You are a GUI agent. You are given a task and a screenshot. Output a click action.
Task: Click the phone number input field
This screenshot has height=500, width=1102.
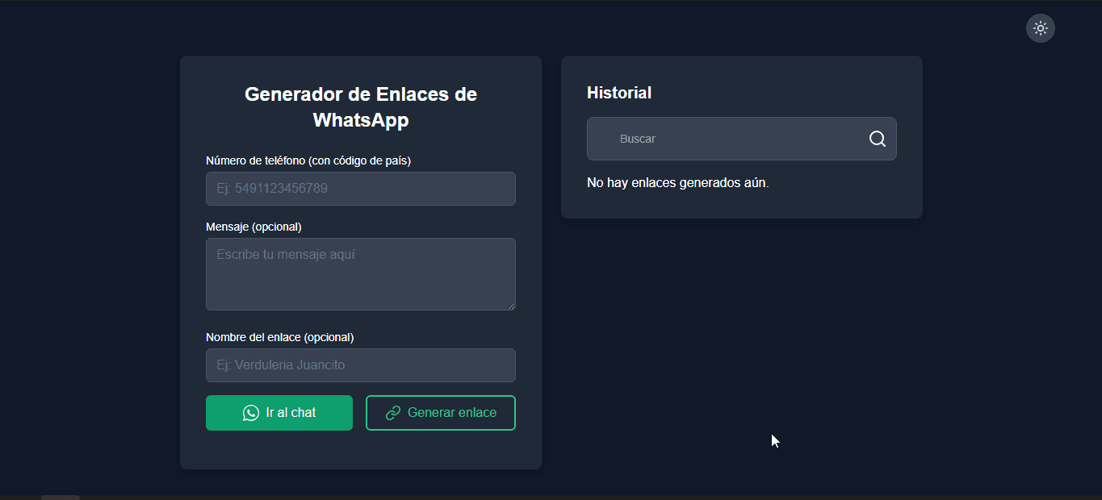[361, 189]
